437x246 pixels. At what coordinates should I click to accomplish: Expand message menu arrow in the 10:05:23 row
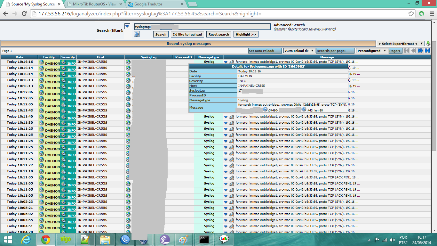tap(226, 202)
